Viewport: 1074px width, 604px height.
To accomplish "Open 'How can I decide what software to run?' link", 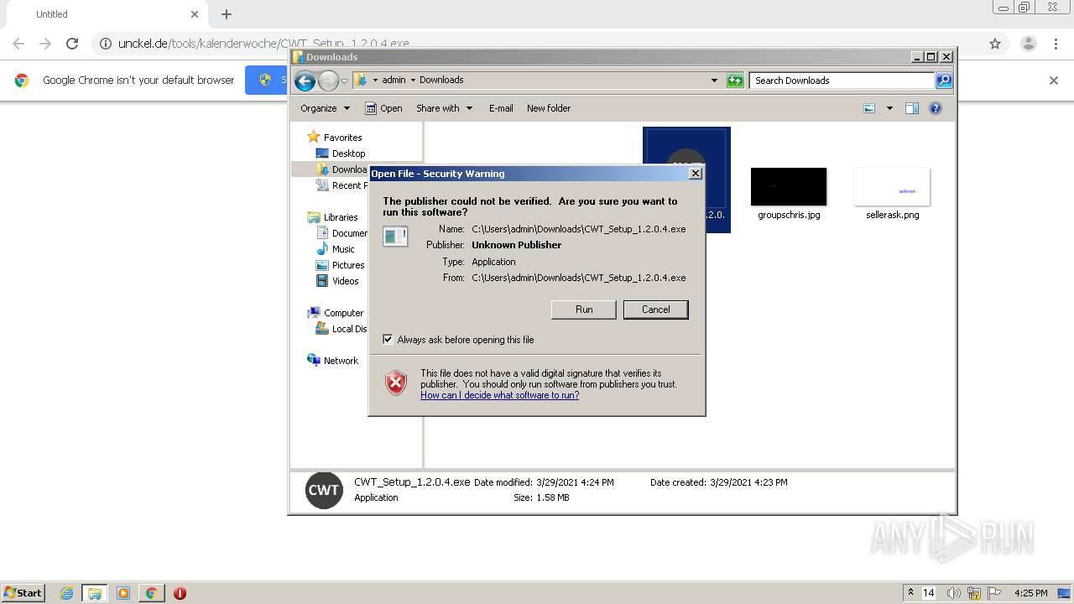I will (x=499, y=395).
